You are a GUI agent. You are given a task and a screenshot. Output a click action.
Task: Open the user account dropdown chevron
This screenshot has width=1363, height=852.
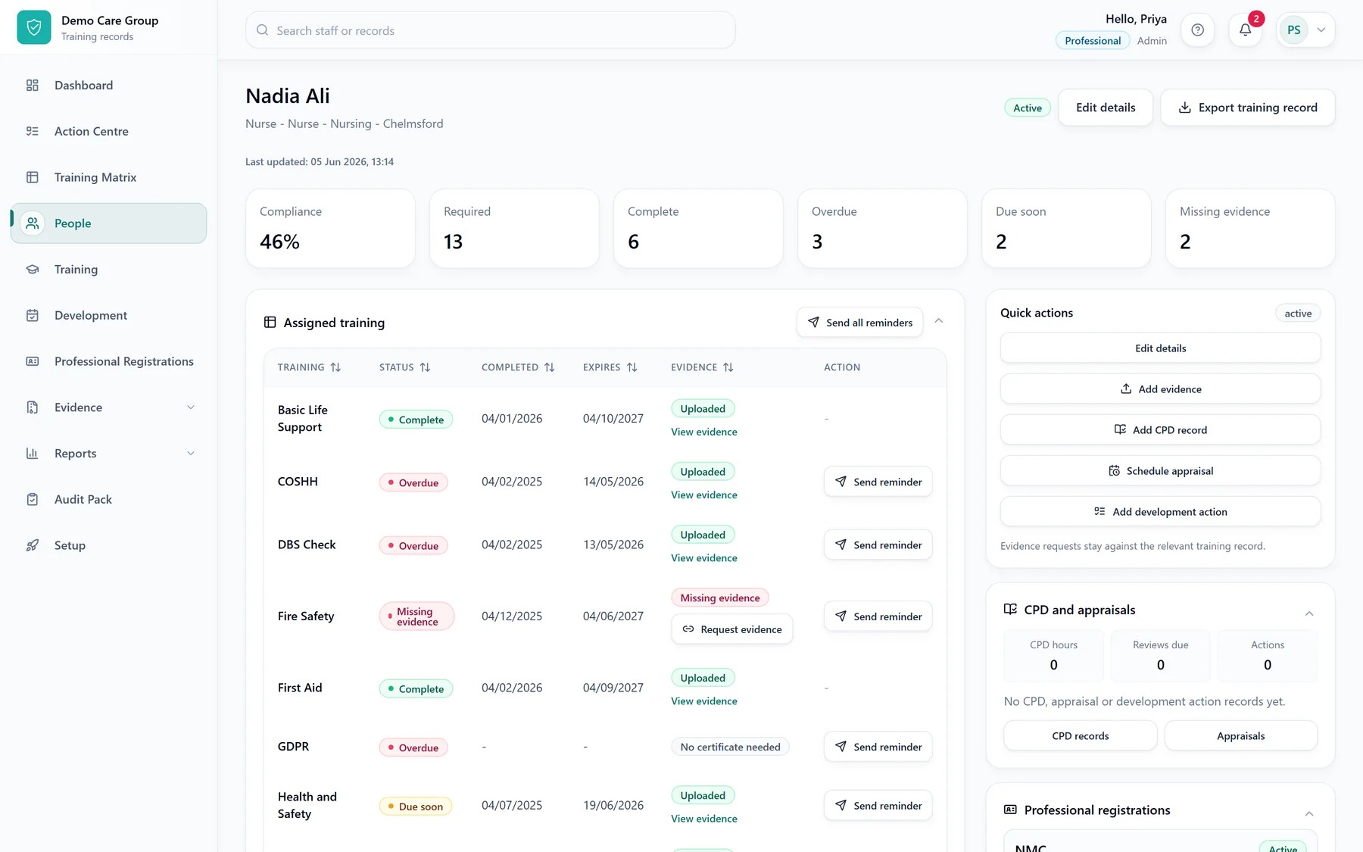point(1321,30)
